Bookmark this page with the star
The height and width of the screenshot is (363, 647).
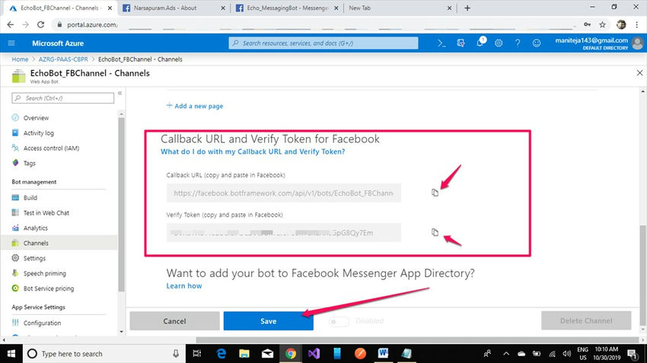coord(602,25)
